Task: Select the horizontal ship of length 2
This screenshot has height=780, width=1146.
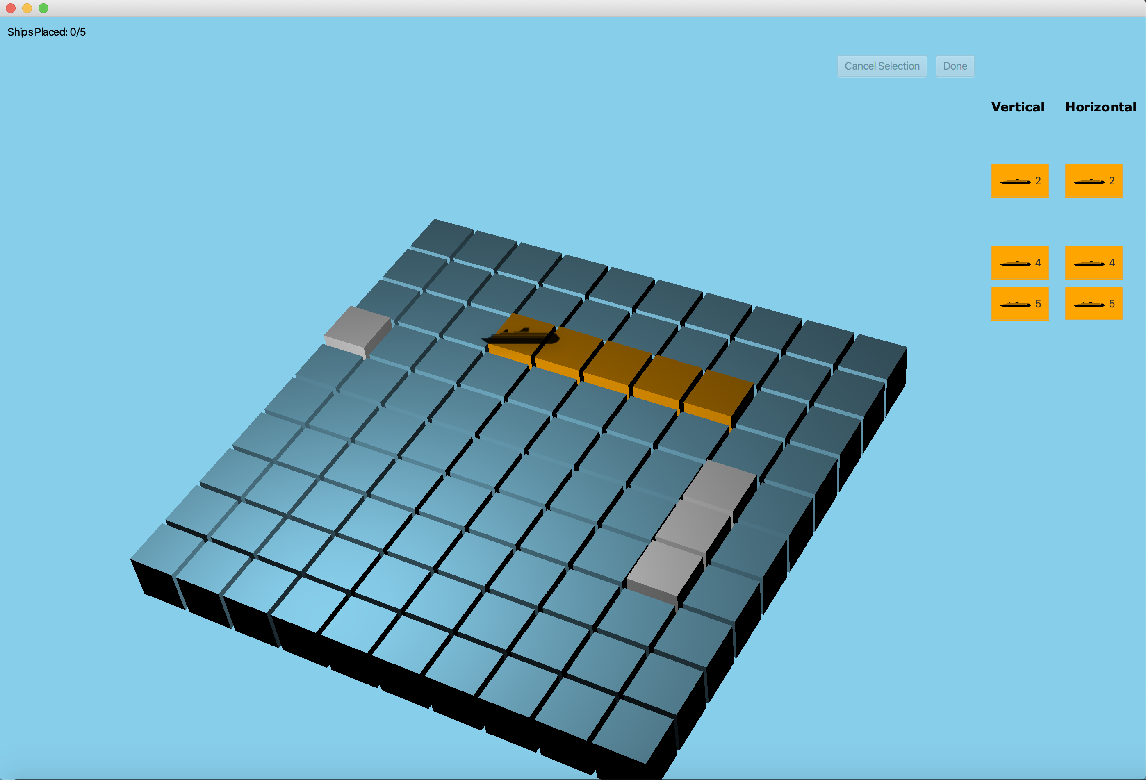Action: click(1094, 181)
